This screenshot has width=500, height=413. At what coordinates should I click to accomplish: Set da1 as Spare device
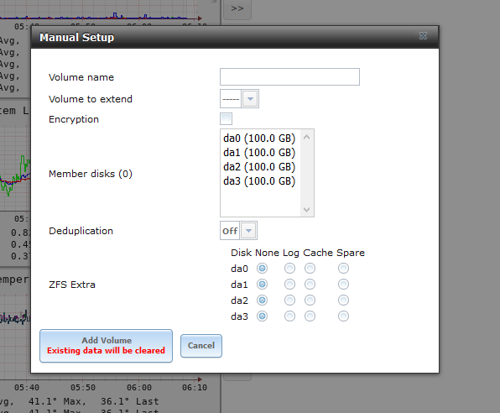pyautogui.click(x=343, y=284)
